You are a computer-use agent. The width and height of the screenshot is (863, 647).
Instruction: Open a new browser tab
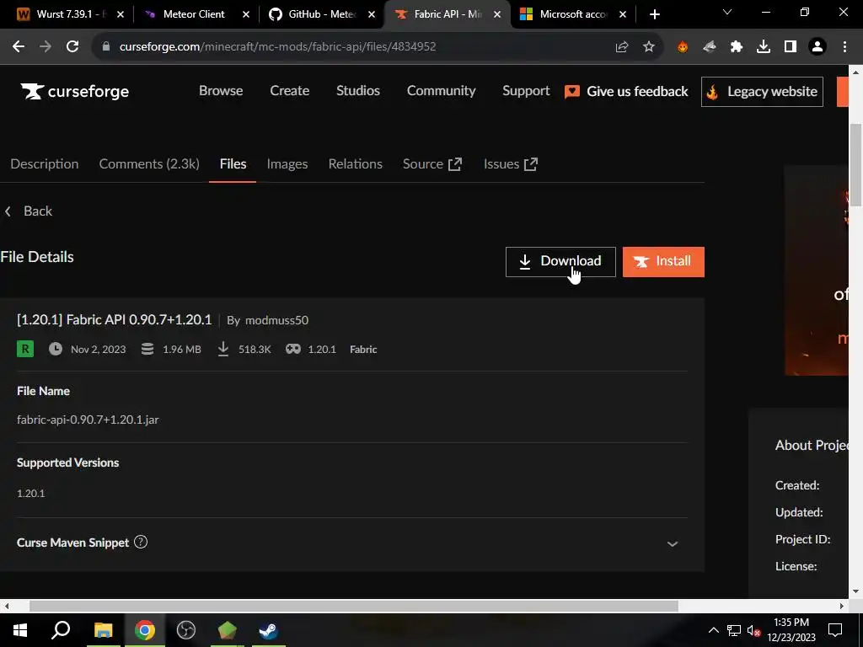point(654,14)
